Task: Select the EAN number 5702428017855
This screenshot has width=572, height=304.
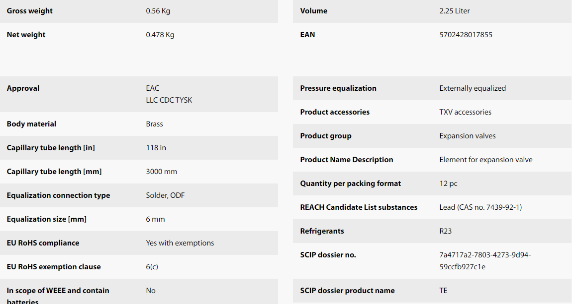Action: point(466,35)
